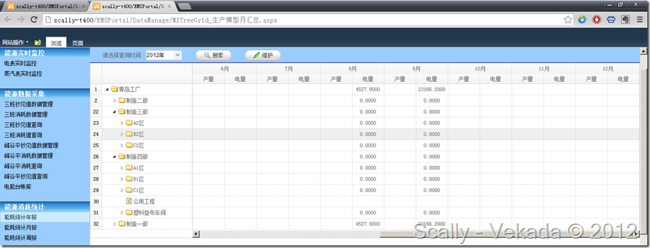Open 峰谷平消耗查询 link

click(23, 166)
